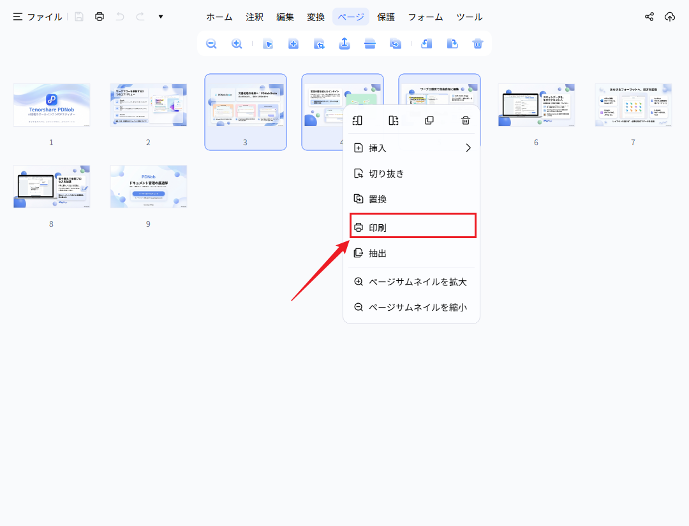Open the quick access dropdown arrow
This screenshot has height=526, width=689.
[161, 17]
